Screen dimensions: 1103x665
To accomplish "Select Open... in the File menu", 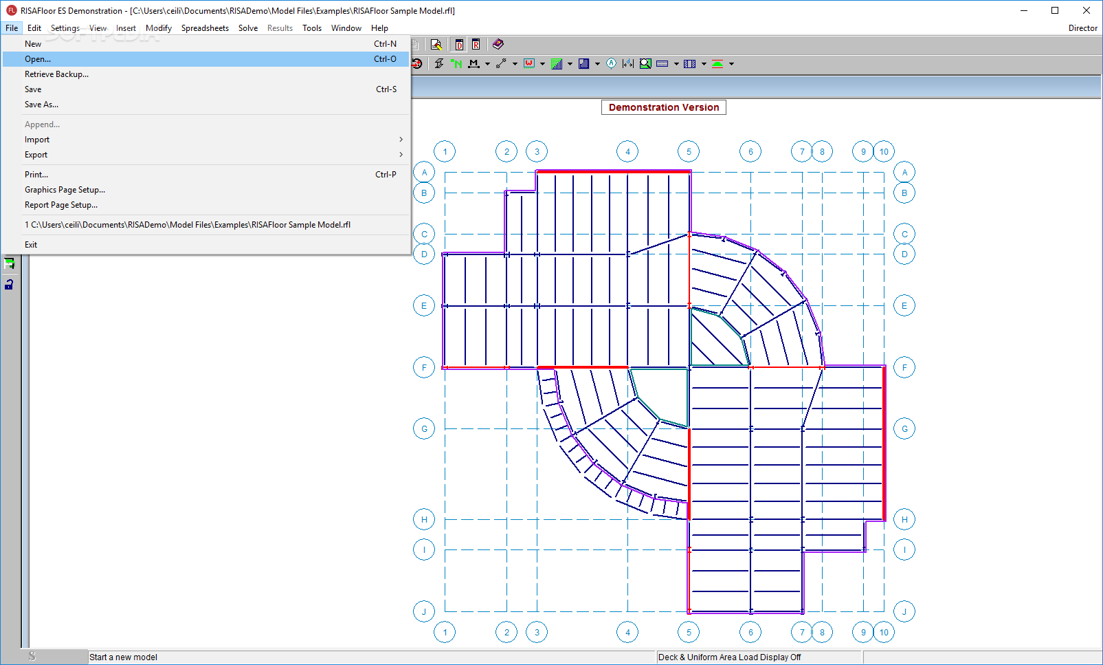I will tap(206, 59).
